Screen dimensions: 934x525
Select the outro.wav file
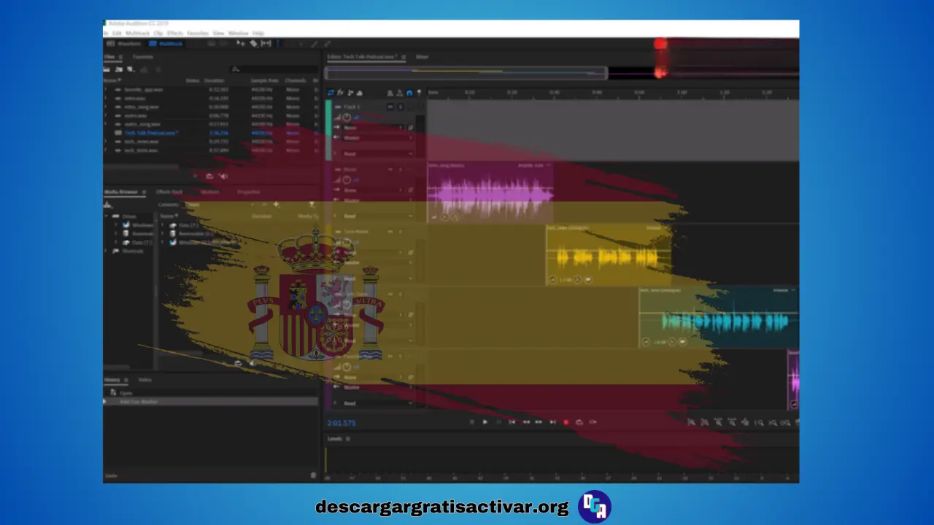click(136, 116)
